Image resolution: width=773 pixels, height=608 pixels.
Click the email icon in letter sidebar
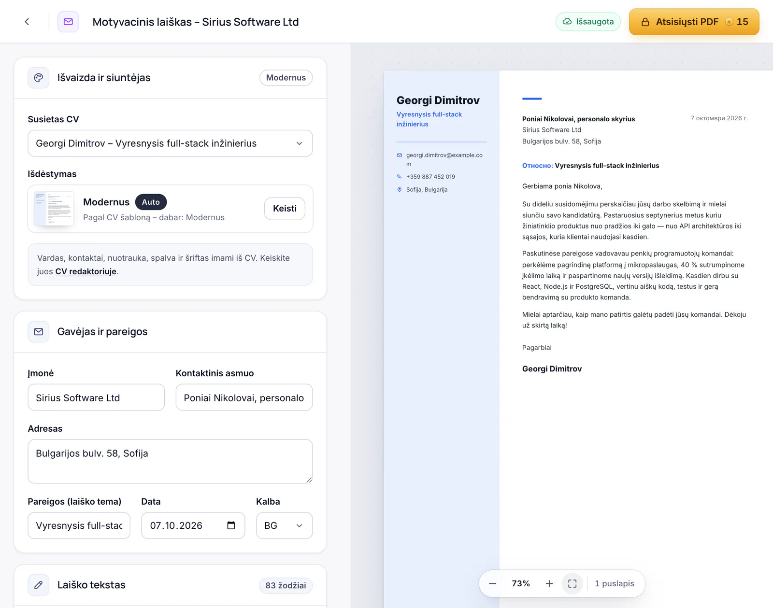400,155
